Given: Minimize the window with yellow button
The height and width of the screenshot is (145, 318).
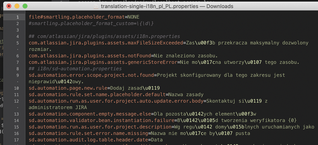Looking at the screenshot, I should pyautogui.click(x=17, y=6).
